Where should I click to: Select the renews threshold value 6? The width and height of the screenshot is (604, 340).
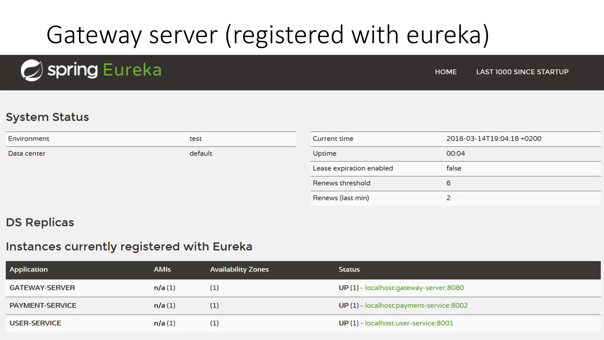[x=448, y=183]
